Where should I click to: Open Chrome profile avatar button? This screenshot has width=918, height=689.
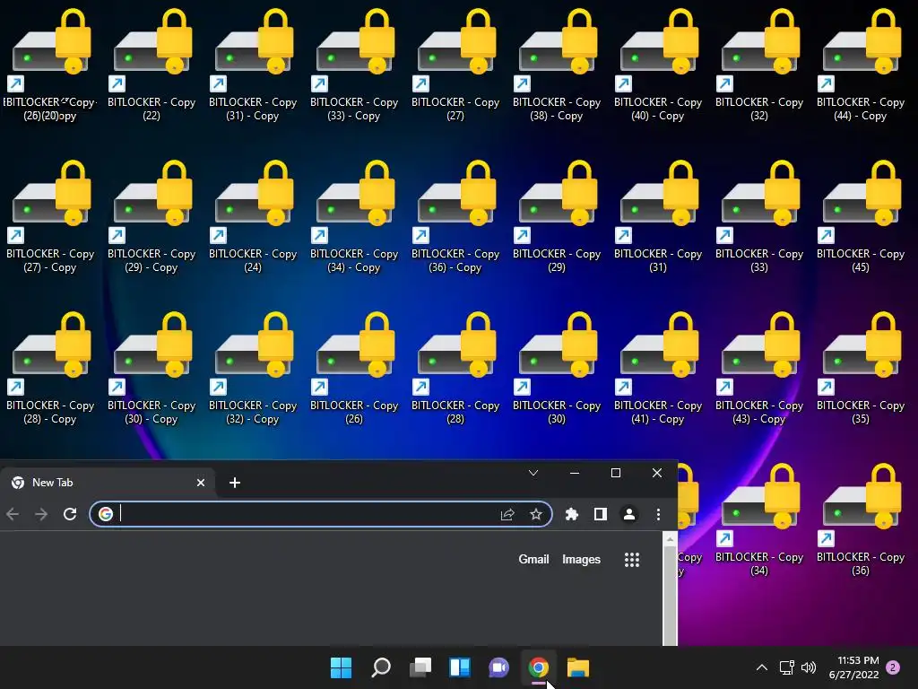[628, 514]
